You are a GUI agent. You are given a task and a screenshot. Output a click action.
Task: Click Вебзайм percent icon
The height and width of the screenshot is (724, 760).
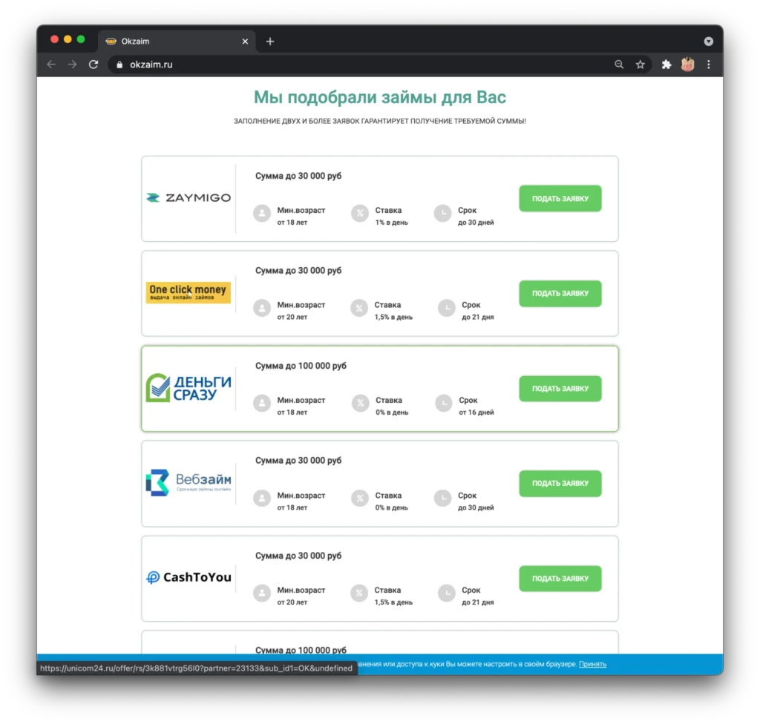pyautogui.click(x=360, y=498)
